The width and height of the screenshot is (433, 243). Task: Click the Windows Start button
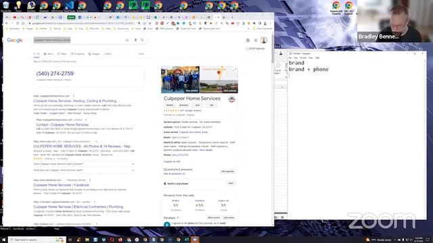pos(4,240)
